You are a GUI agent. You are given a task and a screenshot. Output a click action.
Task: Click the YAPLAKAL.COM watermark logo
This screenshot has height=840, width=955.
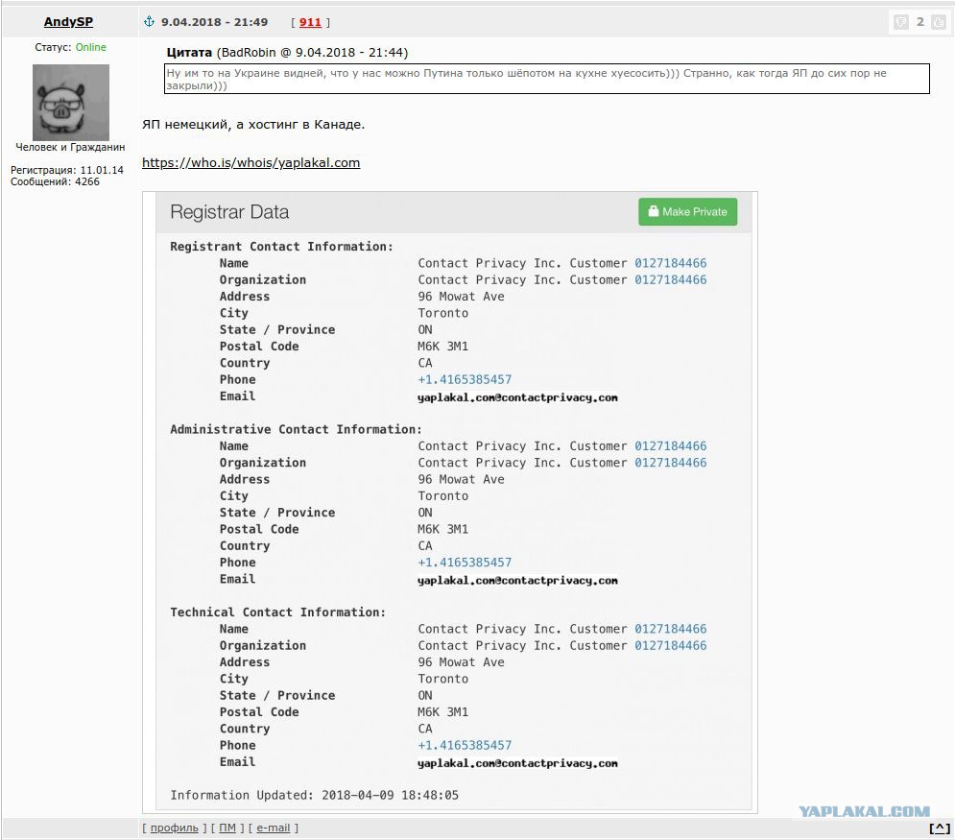864,811
